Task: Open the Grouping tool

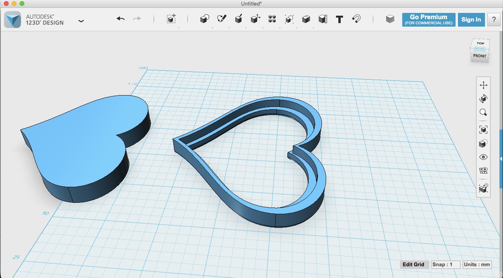Action: 289,19
